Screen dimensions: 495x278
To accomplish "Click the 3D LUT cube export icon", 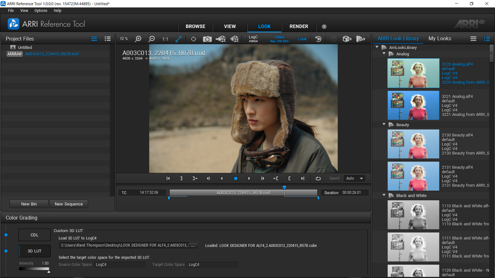I will (347, 39).
